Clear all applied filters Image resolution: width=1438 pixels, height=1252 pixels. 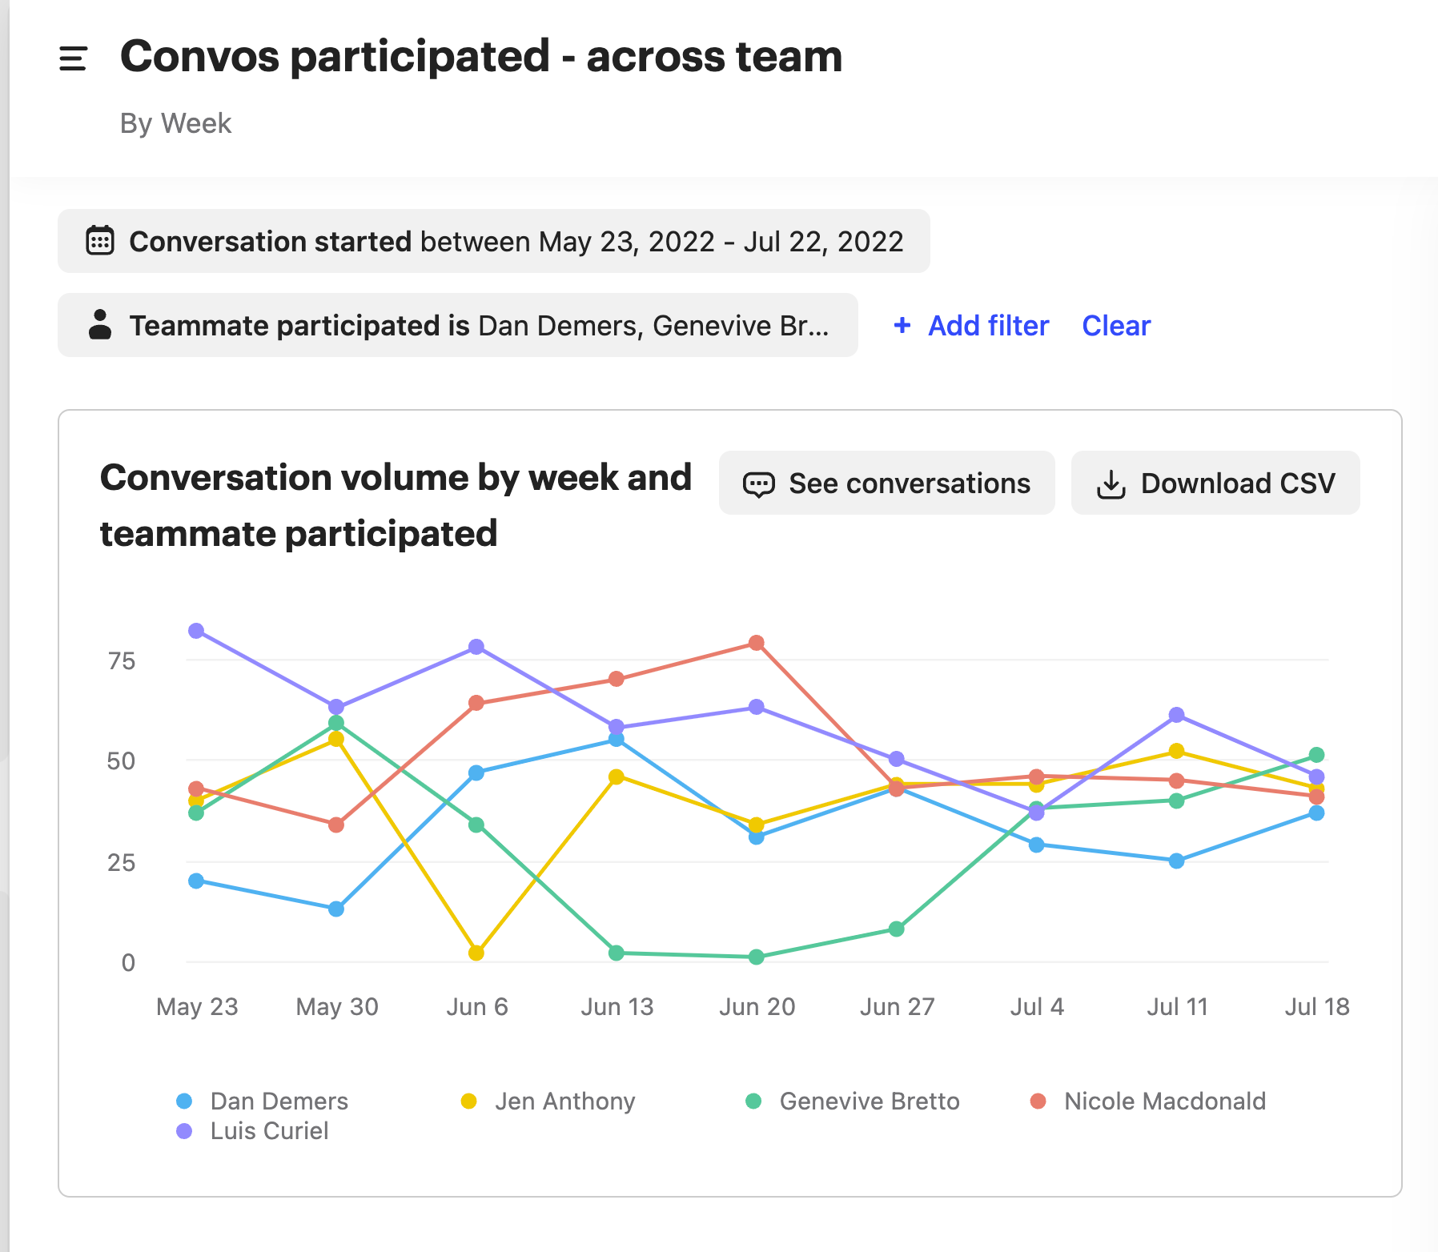click(x=1116, y=326)
